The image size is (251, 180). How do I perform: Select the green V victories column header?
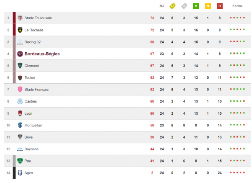point(196,6)
